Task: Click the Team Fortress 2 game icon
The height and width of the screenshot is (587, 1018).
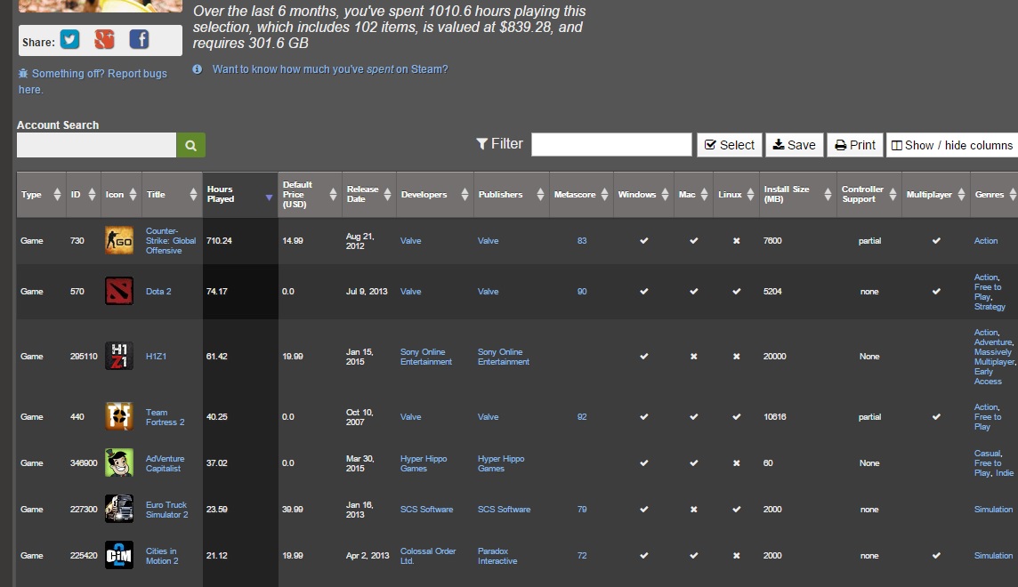Action: (119, 416)
